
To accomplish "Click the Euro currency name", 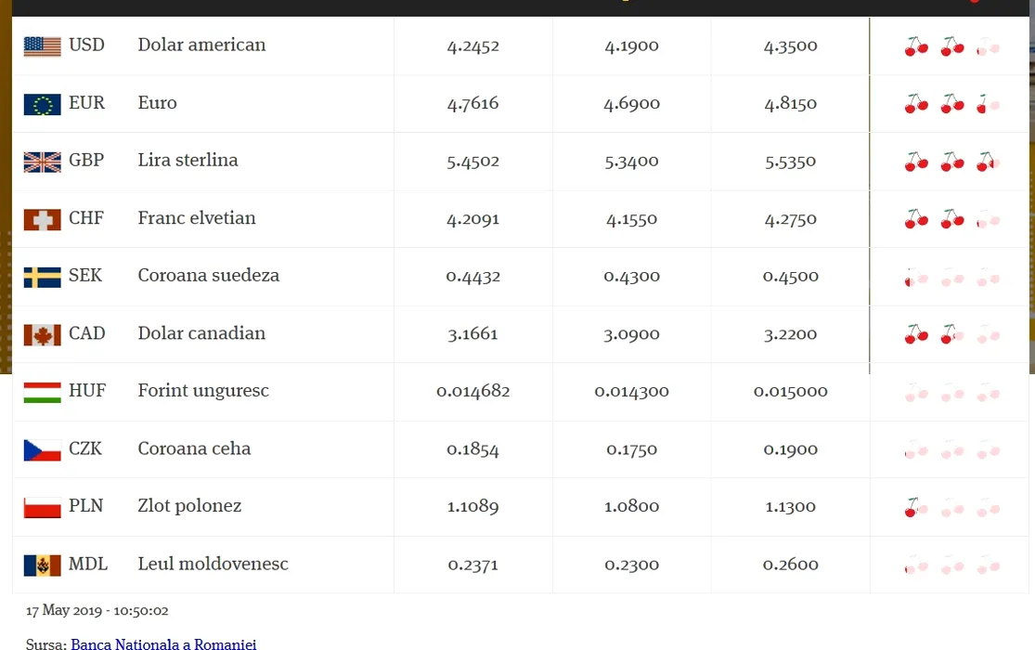I will (x=157, y=103).
